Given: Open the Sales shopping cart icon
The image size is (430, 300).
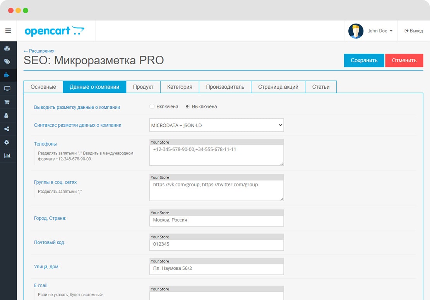Looking at the screenshot, I should coord(7,102).
